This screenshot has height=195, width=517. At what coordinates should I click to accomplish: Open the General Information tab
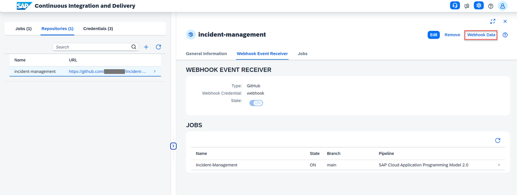tap(206, 54)
